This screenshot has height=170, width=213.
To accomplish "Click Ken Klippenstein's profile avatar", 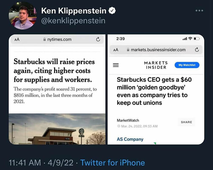I will pos(23,16).
